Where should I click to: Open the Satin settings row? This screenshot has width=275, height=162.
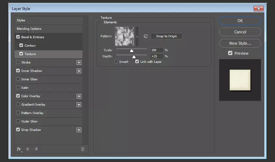(49, 88)
